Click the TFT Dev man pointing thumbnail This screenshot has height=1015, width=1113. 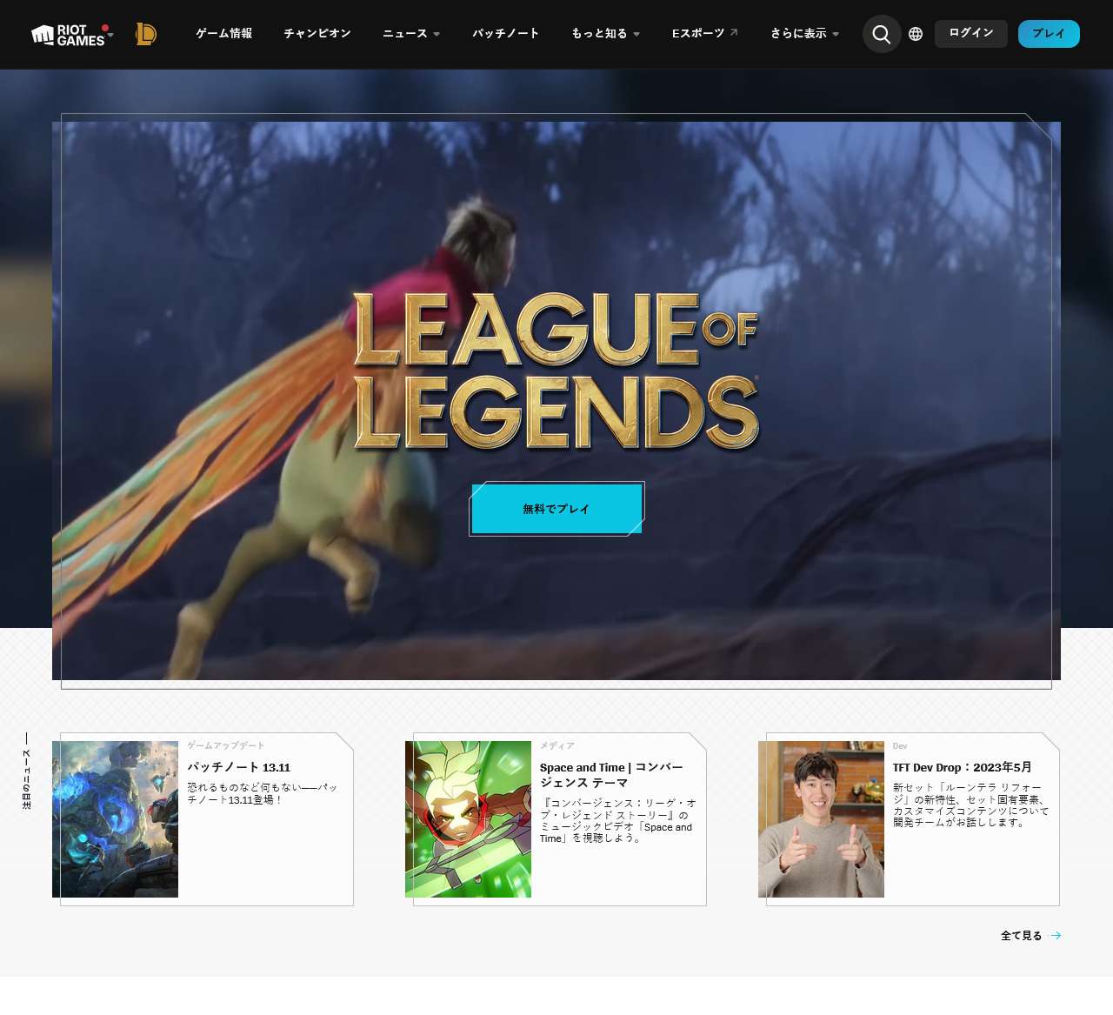point(821,819)
